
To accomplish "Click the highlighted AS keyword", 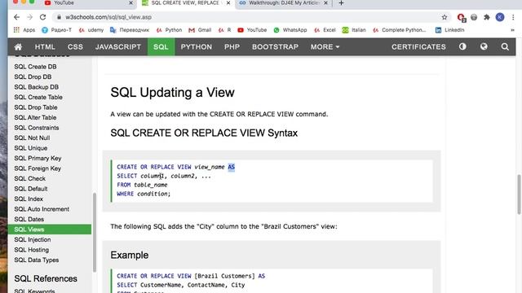I will (x=232, y=167).
